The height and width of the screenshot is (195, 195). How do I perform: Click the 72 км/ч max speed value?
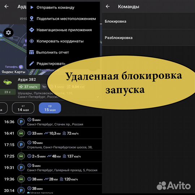tap(73, 134)
